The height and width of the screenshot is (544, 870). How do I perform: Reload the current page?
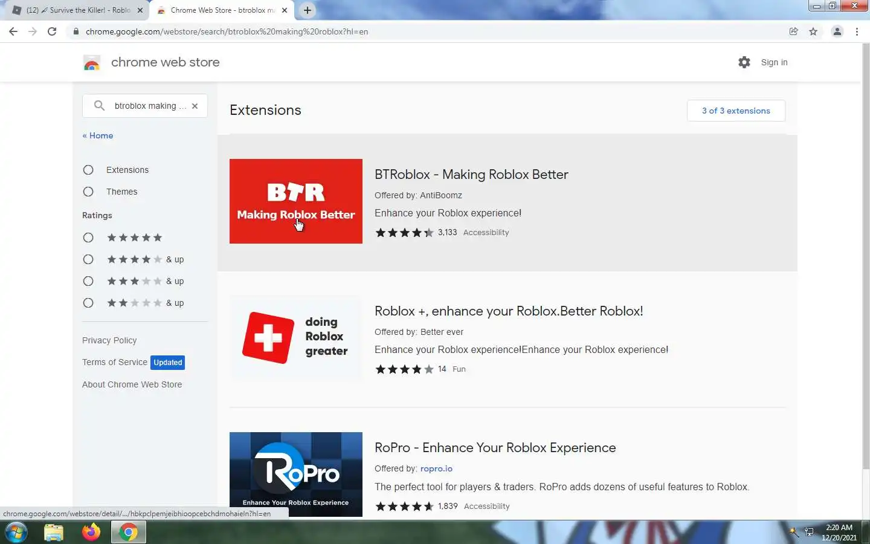pos(52,31)
